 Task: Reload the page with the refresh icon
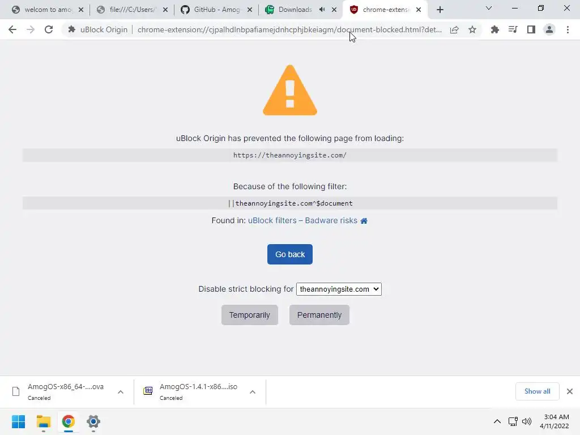click(x=49, y=29)
